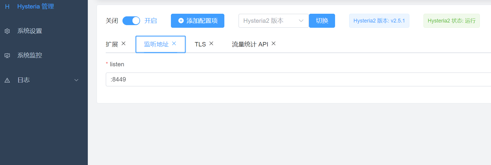This screenshot has width=491, height=165.
Task: Close the 监听地址 tab using X icon
Action: pyautogui.click(x=174, y=44)
